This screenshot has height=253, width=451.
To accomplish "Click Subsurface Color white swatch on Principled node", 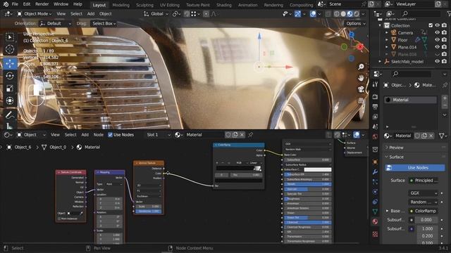I will coord(318,169).
